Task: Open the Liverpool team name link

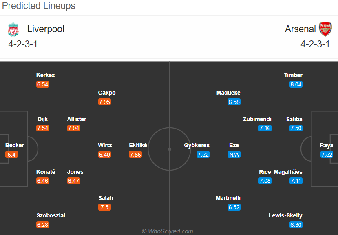Action: [46, 29]
